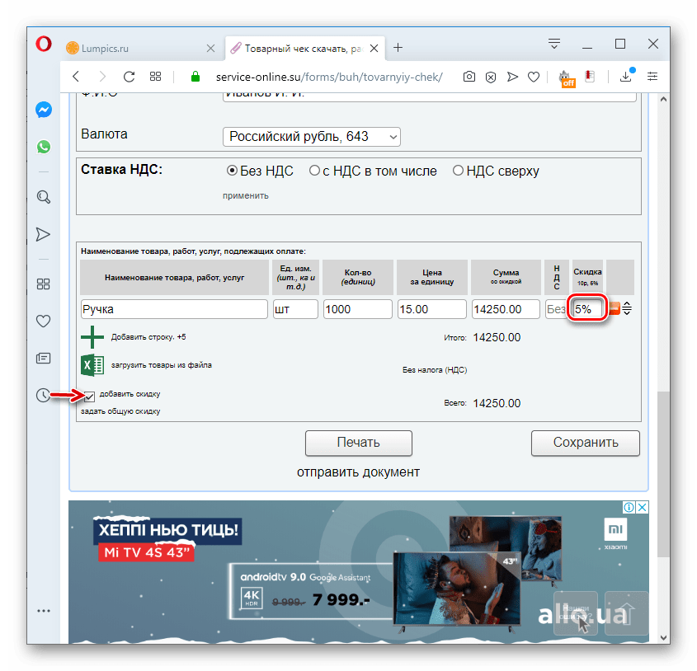
Task: Open the Без НДС dropdown in the item row
Action: 555,308
